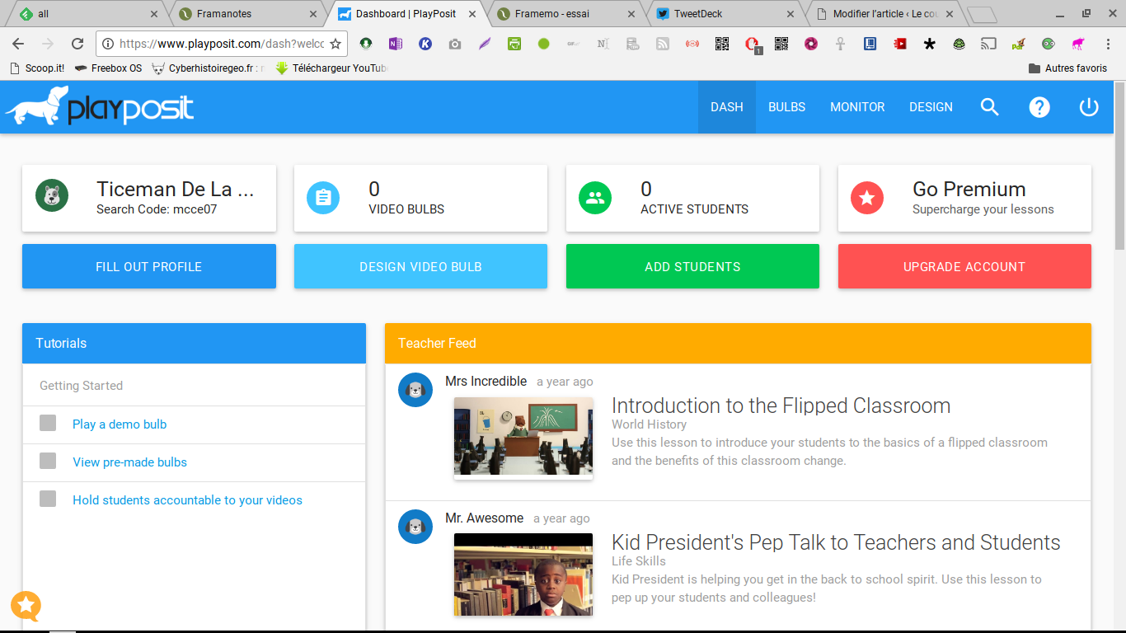The height and width of the screenshot is (633, 1126).
Task: Open the BULBS menu
Action: (787, 107)
